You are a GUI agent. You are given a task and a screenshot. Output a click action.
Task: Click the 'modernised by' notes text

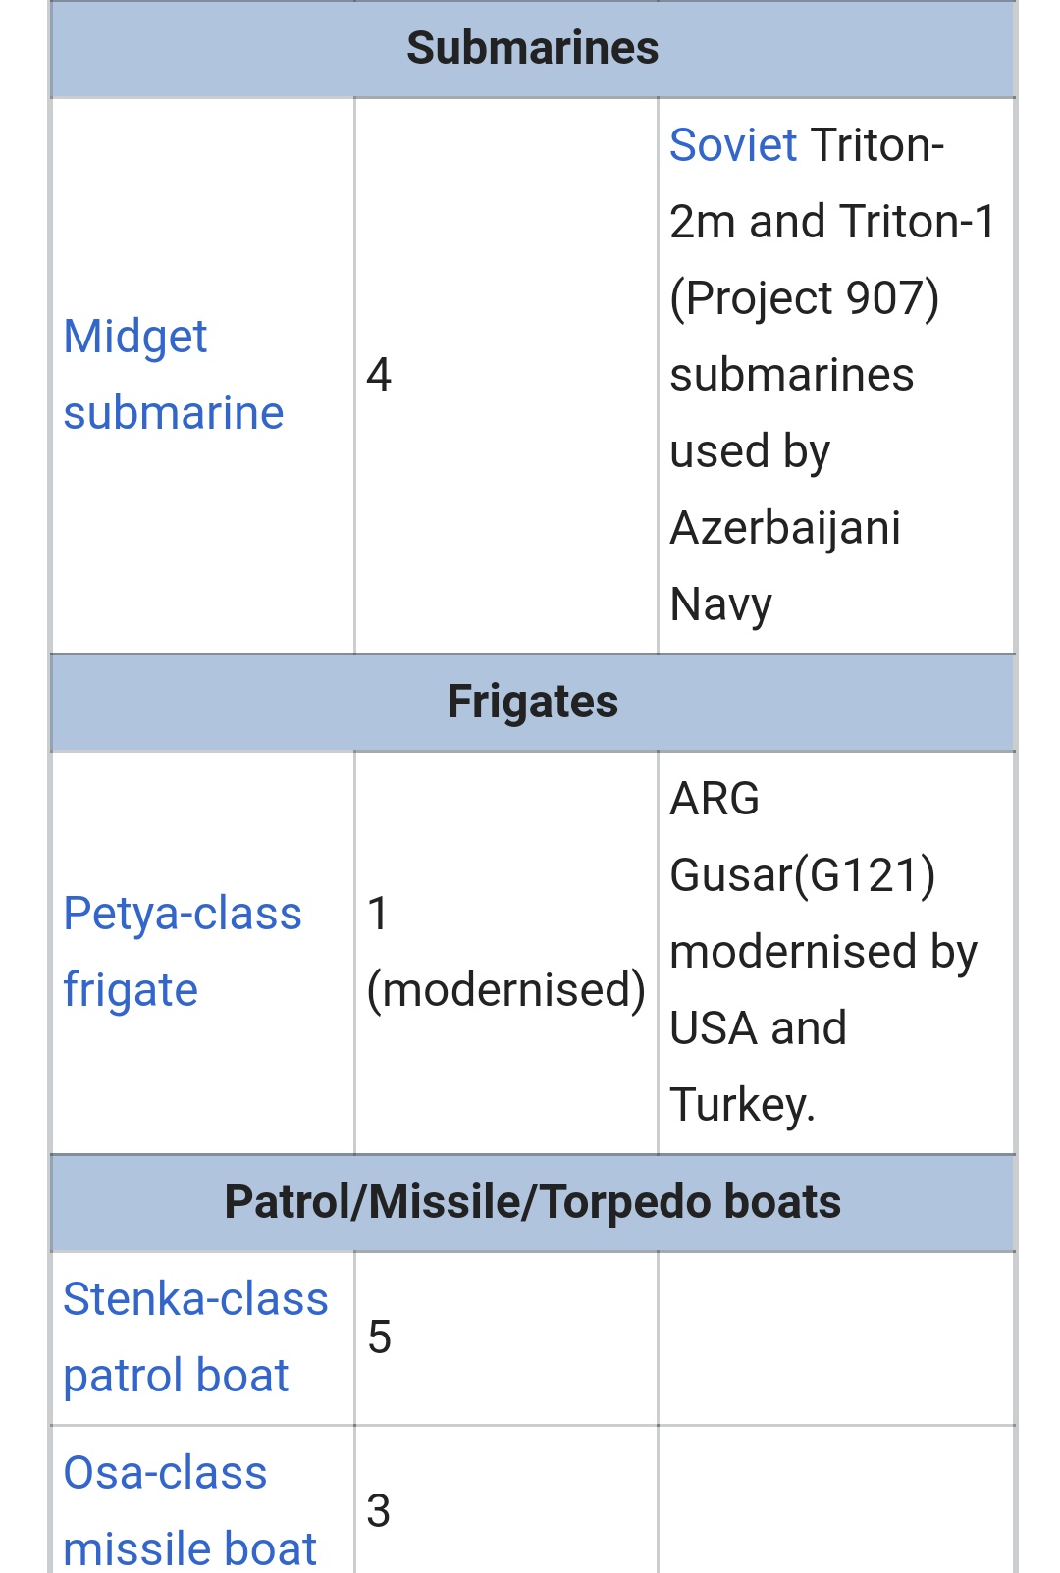click(822, 952)
